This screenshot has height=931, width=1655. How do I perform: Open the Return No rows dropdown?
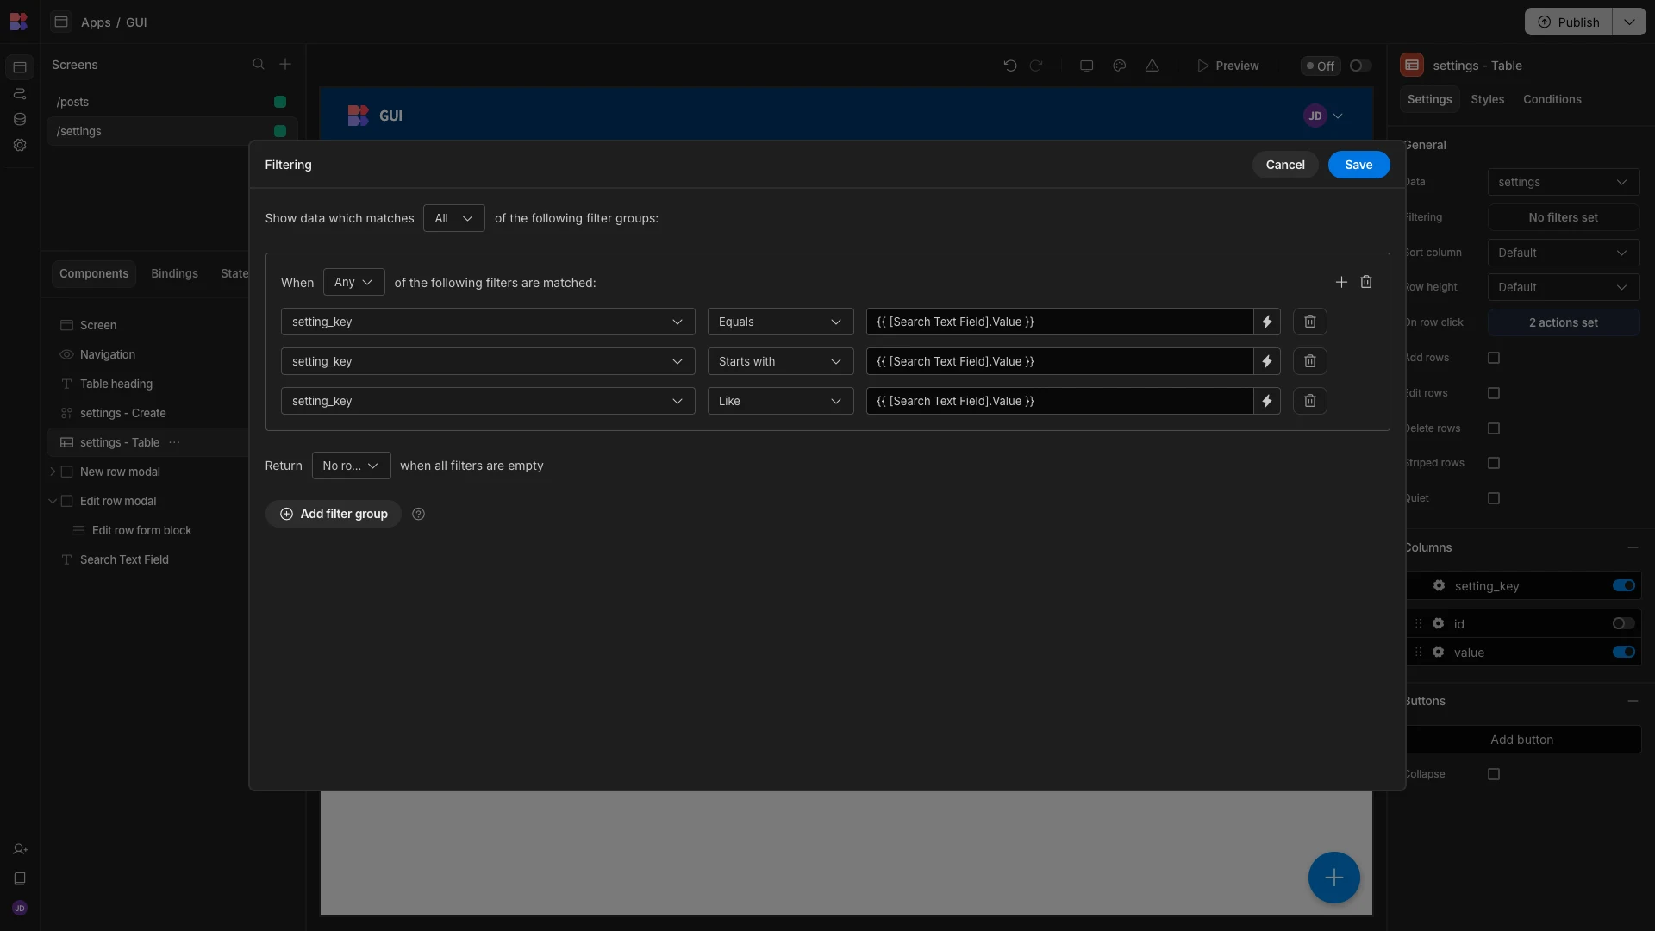351,465
